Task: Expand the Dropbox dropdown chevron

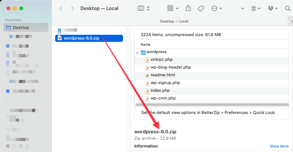Action: (x=277, y=8)
